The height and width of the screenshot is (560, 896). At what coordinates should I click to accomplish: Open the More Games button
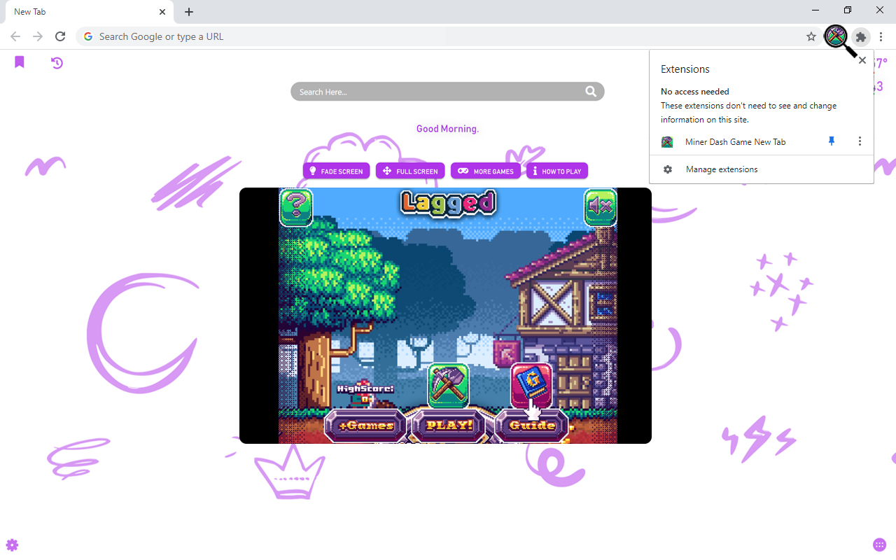click(486, 171)
